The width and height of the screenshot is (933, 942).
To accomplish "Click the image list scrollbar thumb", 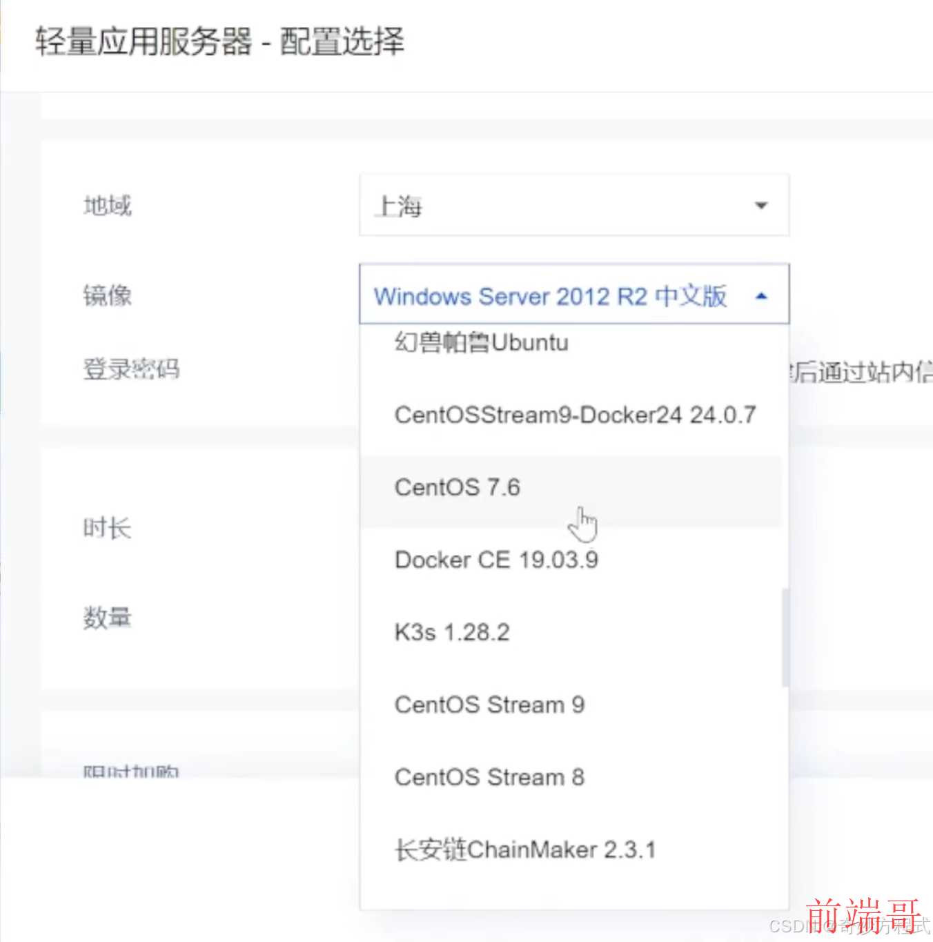I will coord(785,638).
